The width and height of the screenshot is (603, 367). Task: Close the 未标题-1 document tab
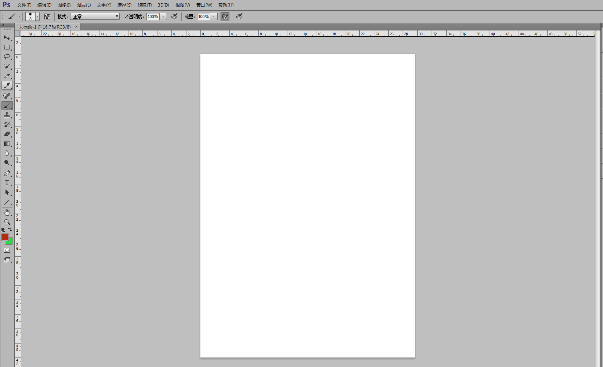tap(76, 27)
